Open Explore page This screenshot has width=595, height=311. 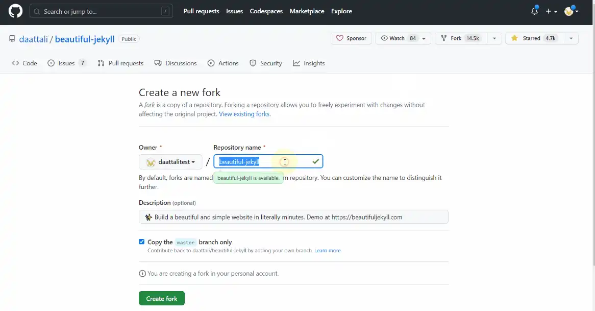click(341, 11)
